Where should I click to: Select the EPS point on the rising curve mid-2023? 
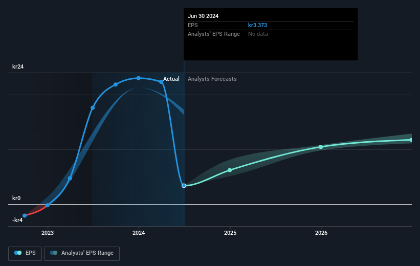point(93,108)
